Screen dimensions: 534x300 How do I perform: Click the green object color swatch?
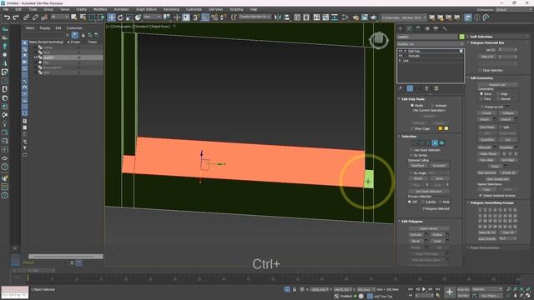461,37
